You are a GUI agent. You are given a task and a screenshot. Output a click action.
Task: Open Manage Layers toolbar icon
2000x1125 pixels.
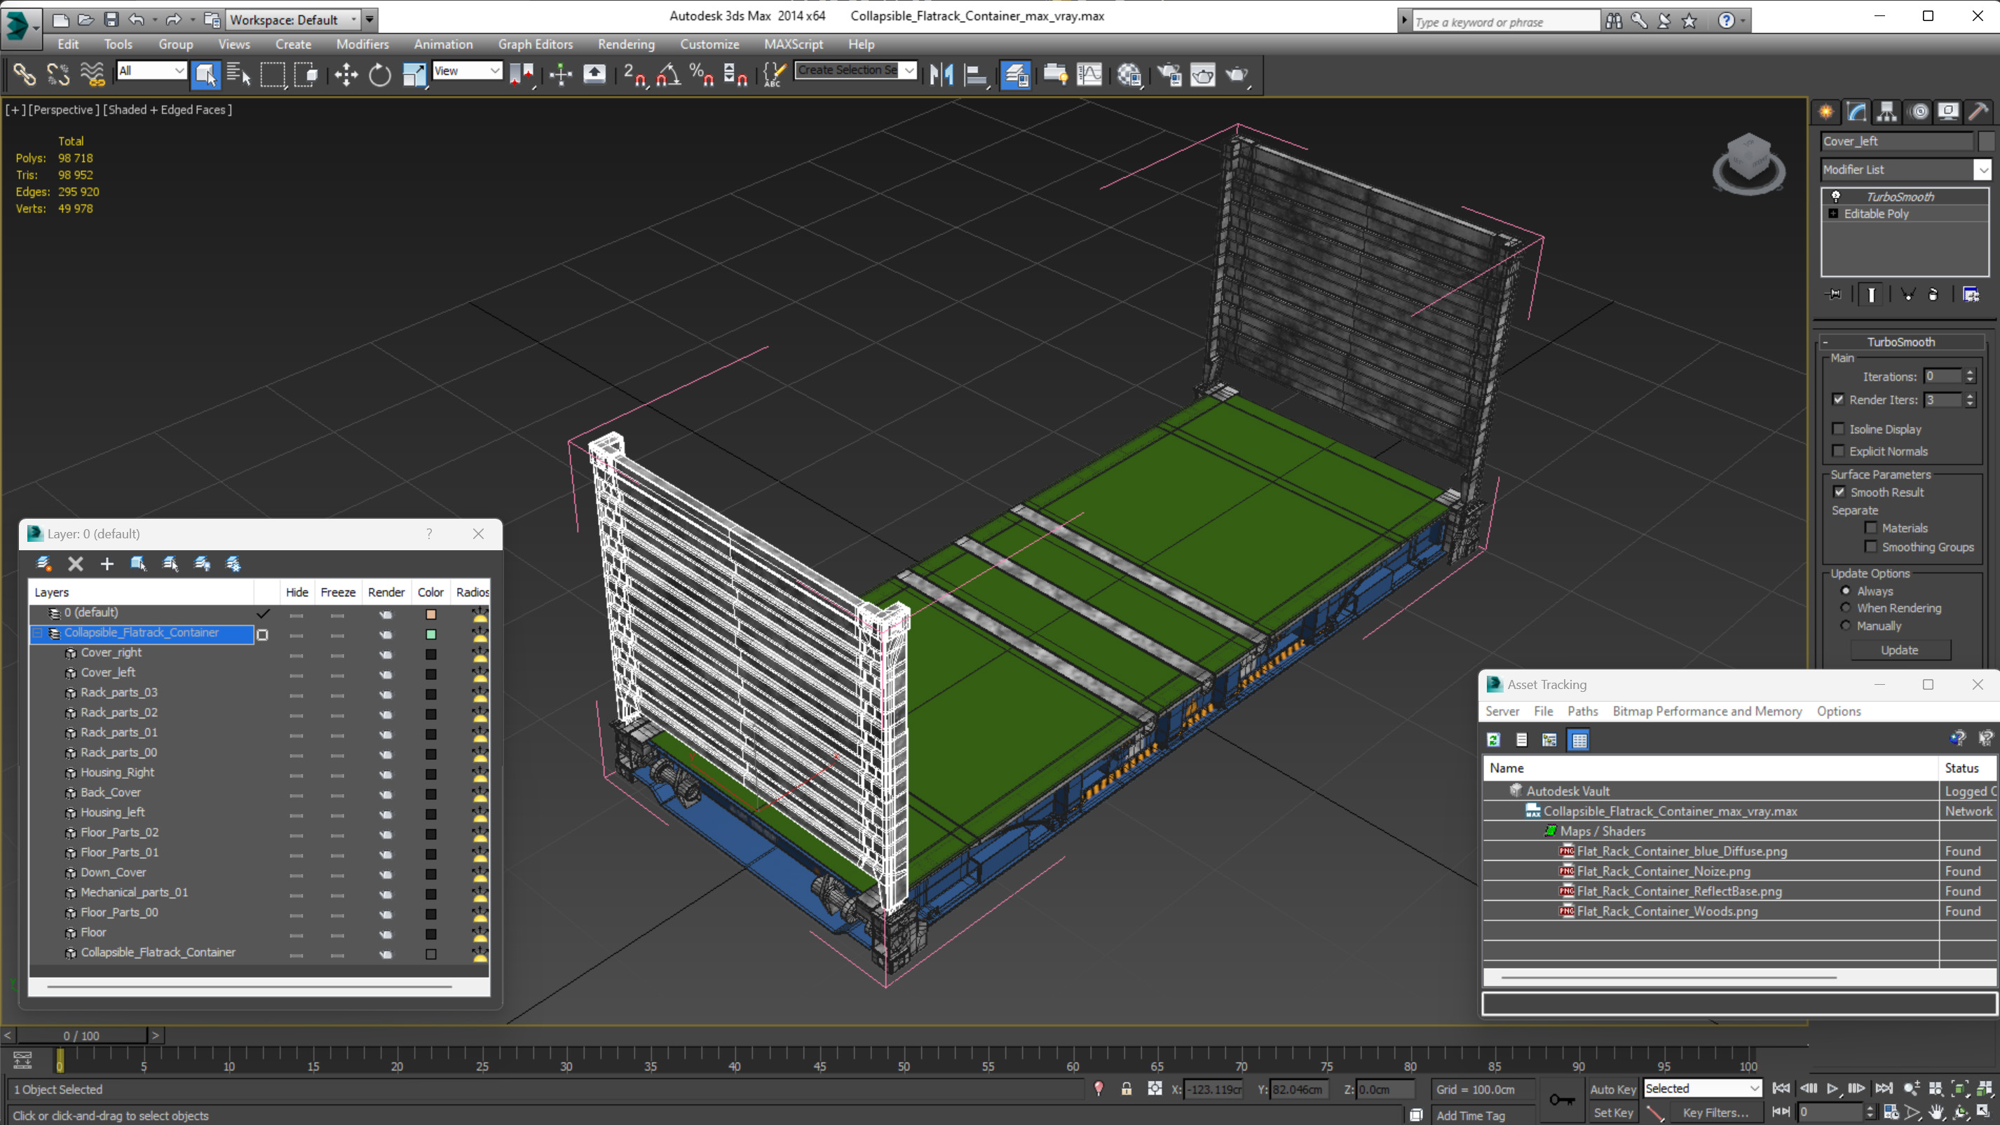(1015, 74)
